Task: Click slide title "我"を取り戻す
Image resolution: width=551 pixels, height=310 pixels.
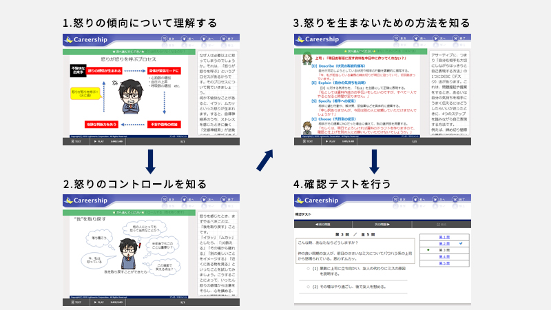Action: click(90, 219)
